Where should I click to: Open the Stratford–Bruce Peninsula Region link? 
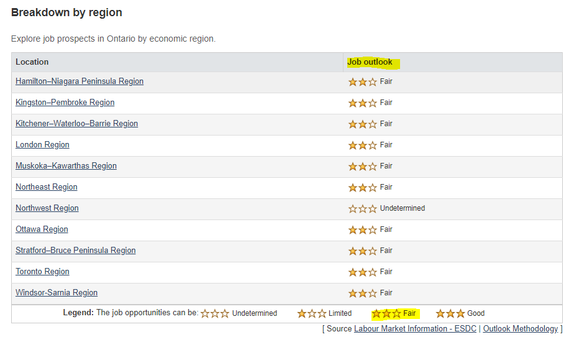point(75,251)
